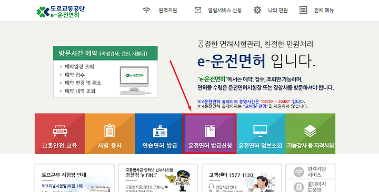The width and height of the screenshot is (379, 192).
Task: Select 교통안전 교육 tile label
Action: pyautogui.click(x=59, y=145)
